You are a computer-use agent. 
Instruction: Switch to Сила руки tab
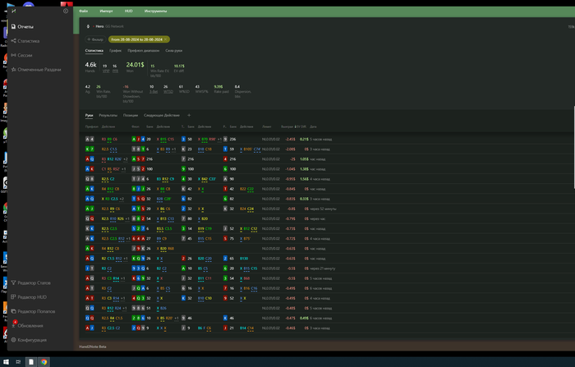pos(174,51)
